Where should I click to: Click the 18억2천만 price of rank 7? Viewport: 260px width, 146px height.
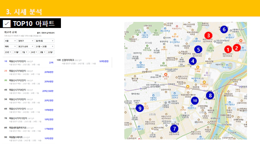49,119
